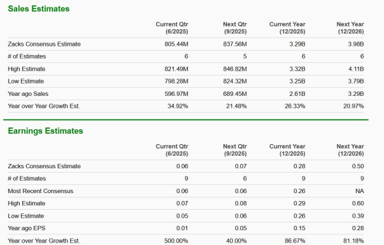Click the 0.50 next year EPS consensus
The image size is (384, 245).
point(358,166)
